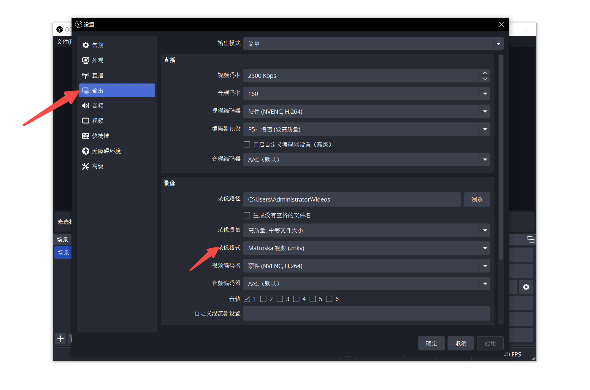The height and width of the screenshot is (390, 590).
Task: Enable audio track 2 checkbox
Action: point(263,299)
